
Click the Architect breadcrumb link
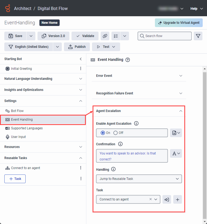click(22, 8)
